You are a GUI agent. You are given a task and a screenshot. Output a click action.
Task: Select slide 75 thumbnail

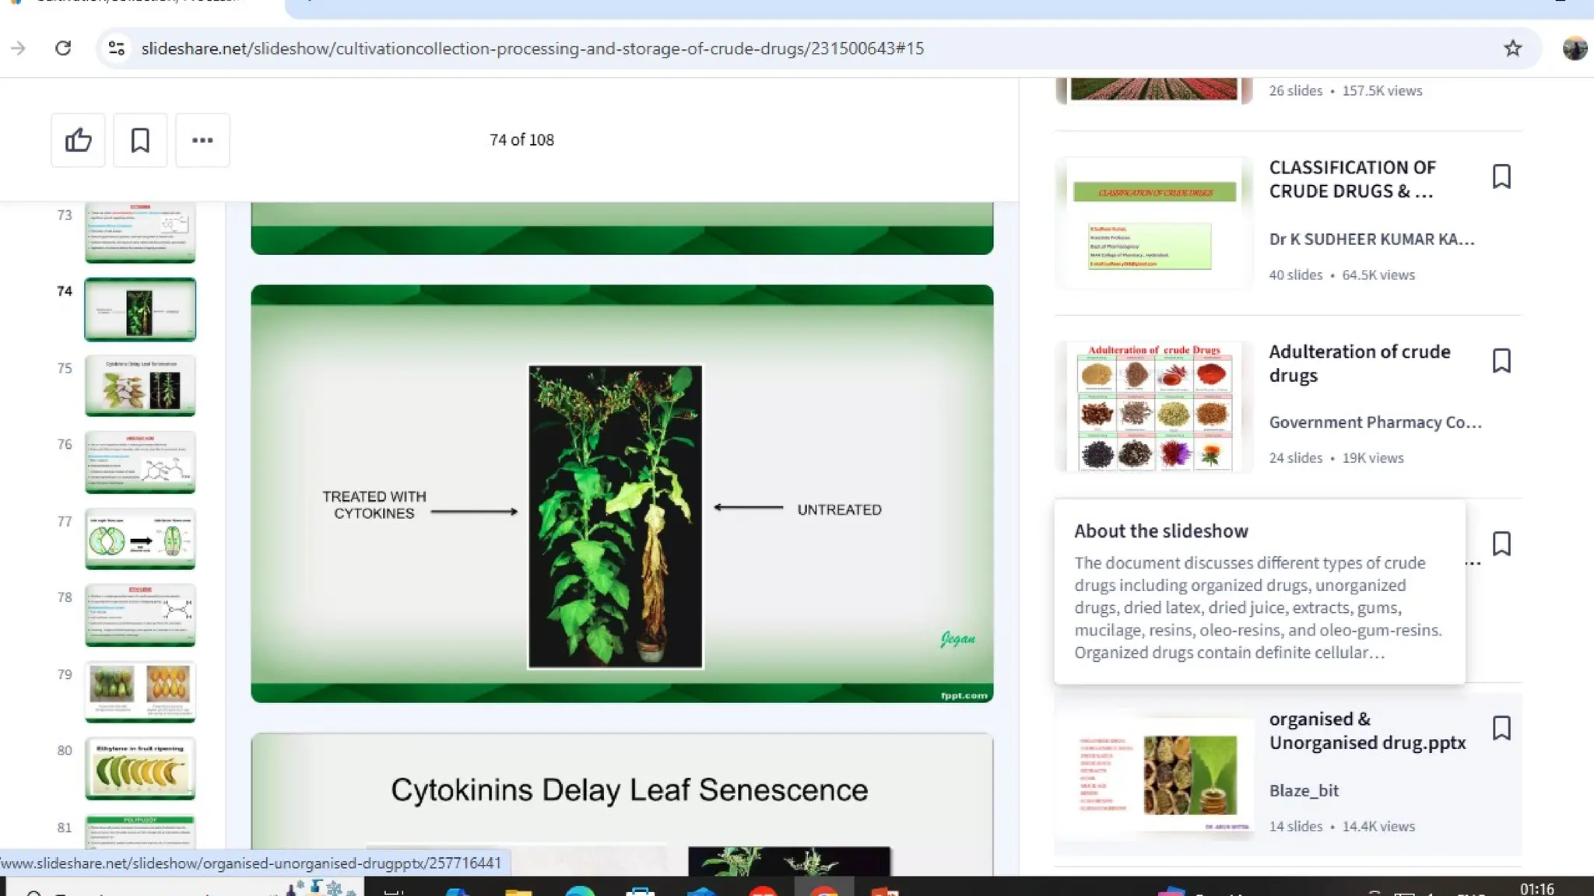(140, 386)
